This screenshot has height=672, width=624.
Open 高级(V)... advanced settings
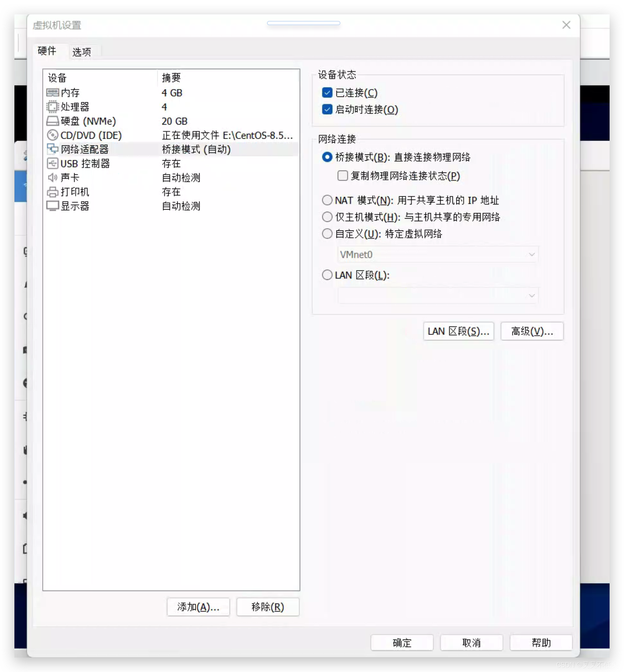[x=532, y=331]
